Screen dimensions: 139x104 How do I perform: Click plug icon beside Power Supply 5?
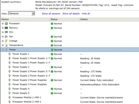click(x=10, y=93)
